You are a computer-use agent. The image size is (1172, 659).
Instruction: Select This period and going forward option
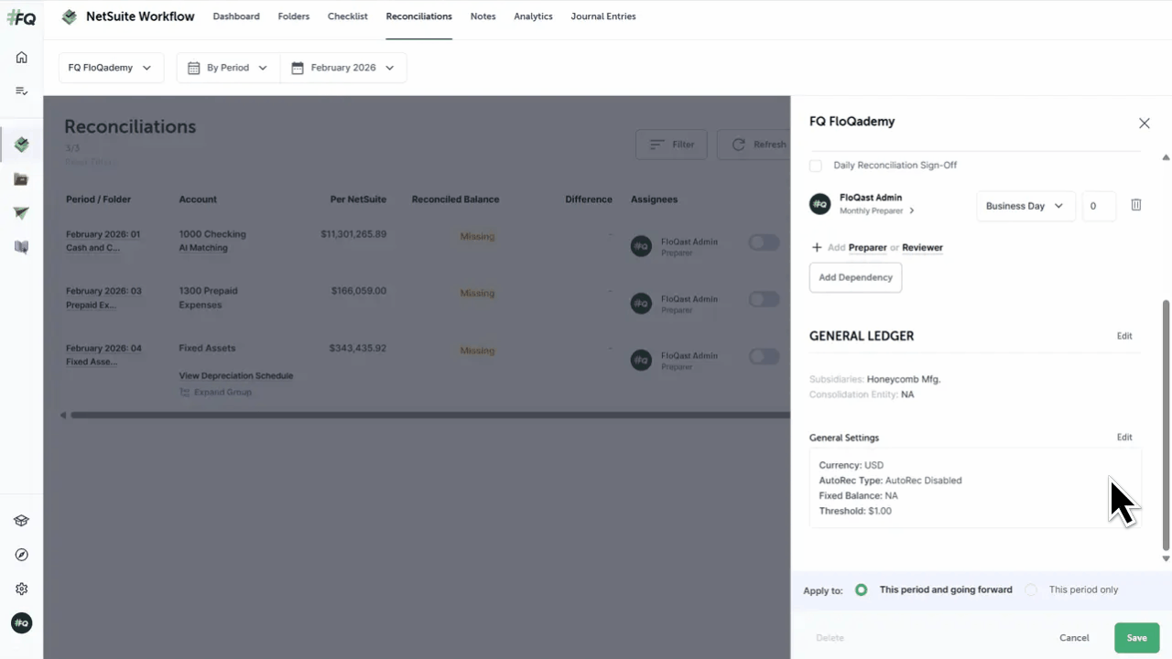click(x=861, y=590)
